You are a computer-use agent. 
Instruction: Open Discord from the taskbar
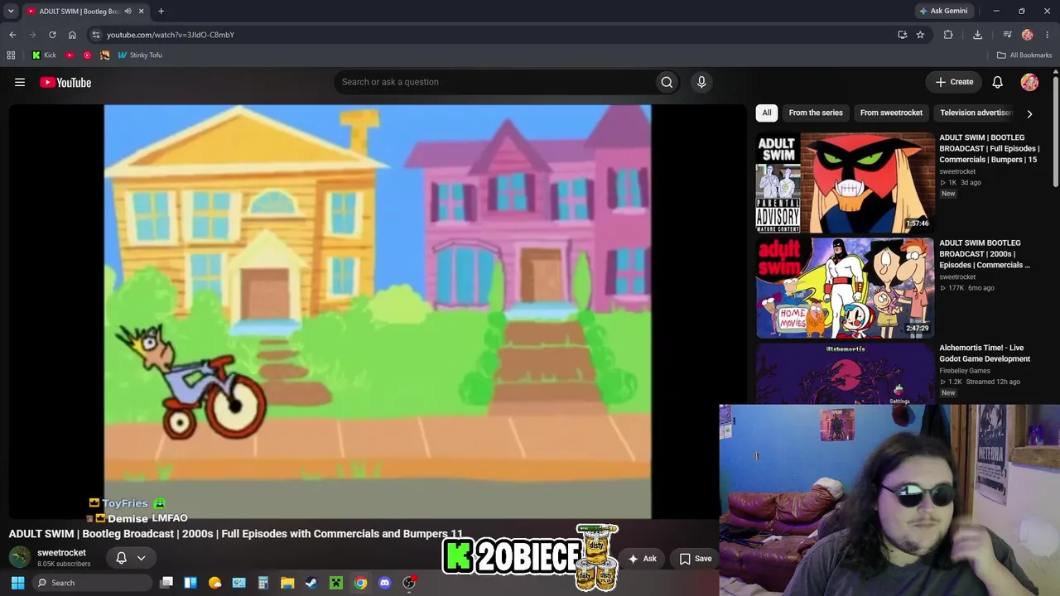384,583
